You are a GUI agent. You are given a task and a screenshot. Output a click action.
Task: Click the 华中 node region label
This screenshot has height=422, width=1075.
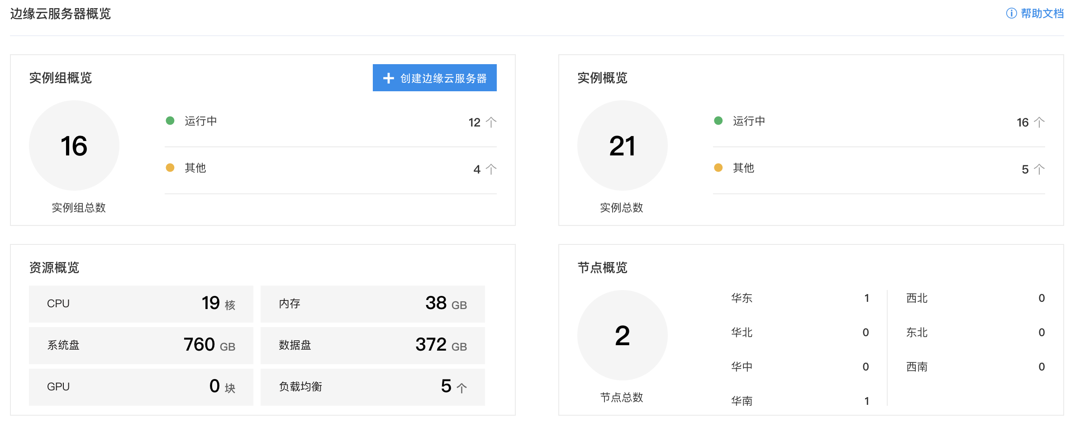[742, 367]
